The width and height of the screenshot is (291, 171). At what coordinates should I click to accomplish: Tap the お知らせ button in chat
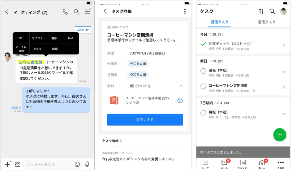coord(83,30)
